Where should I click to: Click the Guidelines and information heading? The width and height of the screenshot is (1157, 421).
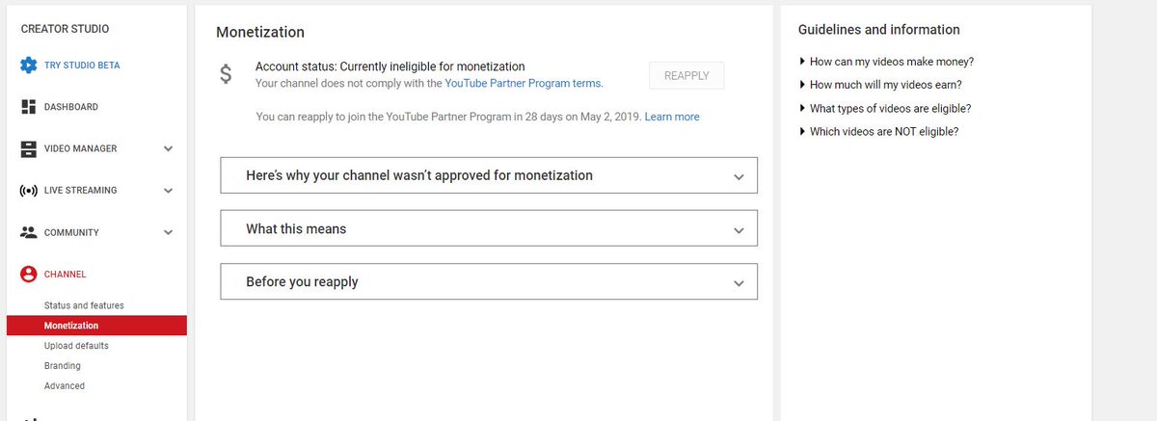coord(879,30)
